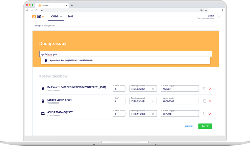
Task: Click the 'Koszyk zasobów' section heading
Action: pos(53,76)
